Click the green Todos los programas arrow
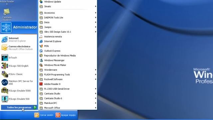 tap(35, 107)
